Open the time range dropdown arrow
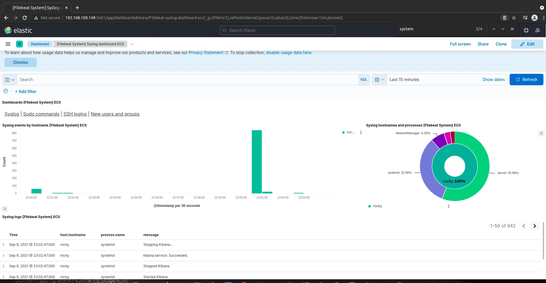The height and width of the screenshot is (283, 546). coord(383,80)
